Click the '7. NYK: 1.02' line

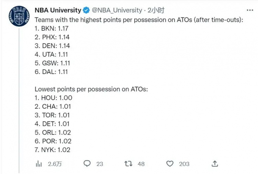[52, 150]
